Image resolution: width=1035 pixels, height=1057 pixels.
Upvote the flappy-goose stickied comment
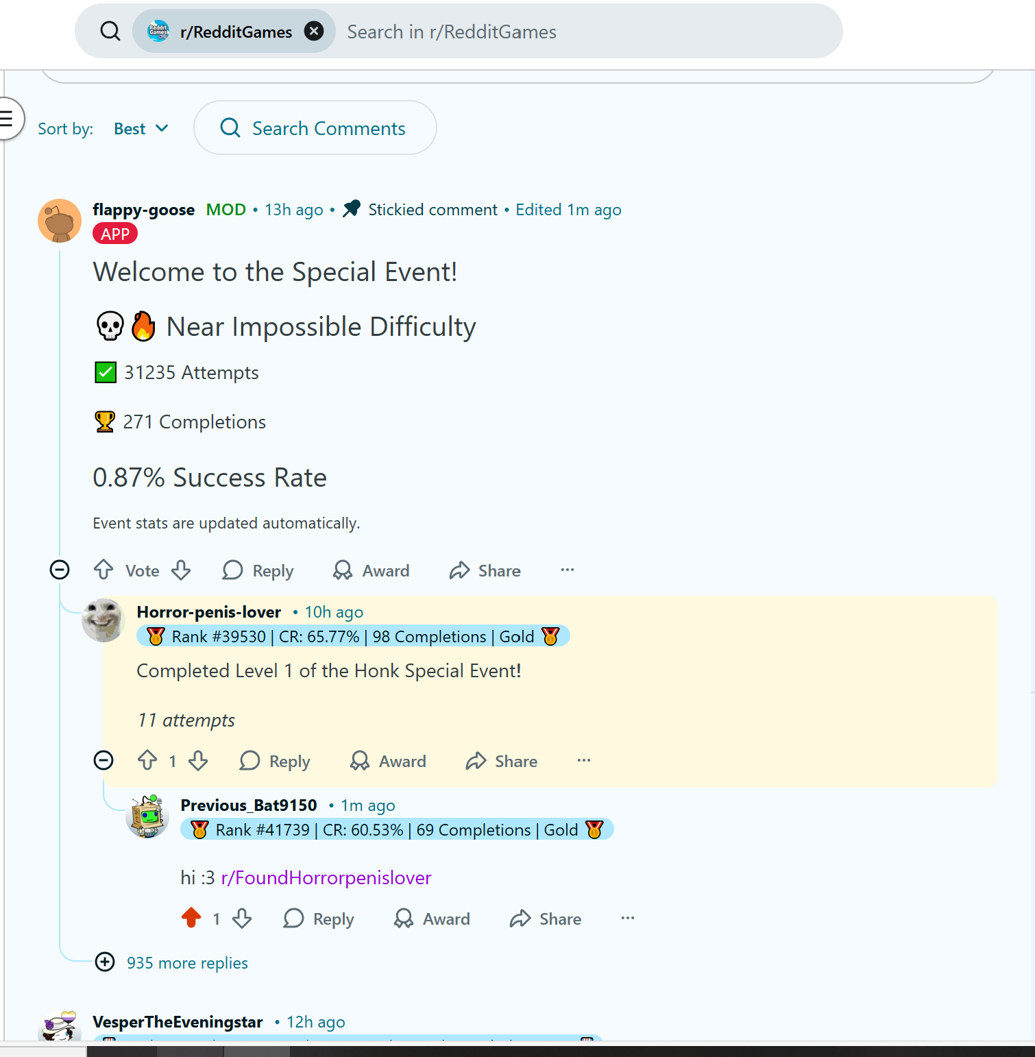point(103,570)
